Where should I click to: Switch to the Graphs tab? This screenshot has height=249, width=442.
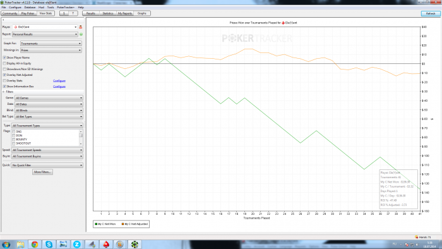[142, 13]
